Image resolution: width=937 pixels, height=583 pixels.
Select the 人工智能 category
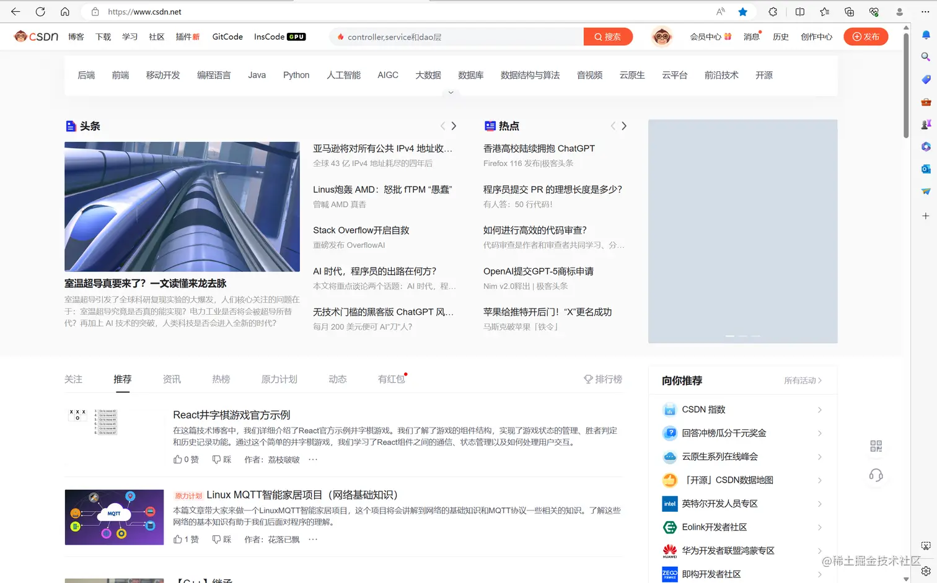[x=343, y=75]
